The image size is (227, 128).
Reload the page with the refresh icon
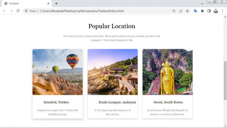point(18,11)
